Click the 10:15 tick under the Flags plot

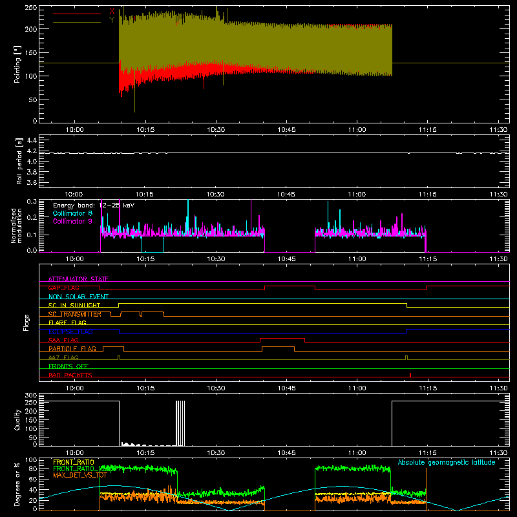[145, 388]
